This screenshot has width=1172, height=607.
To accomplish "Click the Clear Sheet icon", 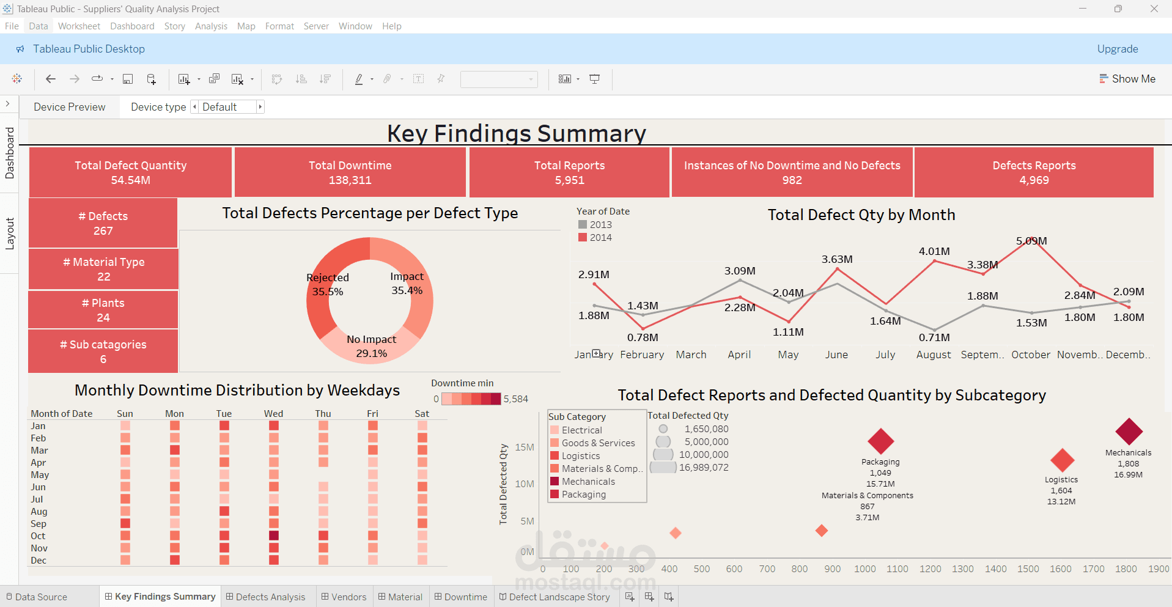I will click(x=238, y=79).
